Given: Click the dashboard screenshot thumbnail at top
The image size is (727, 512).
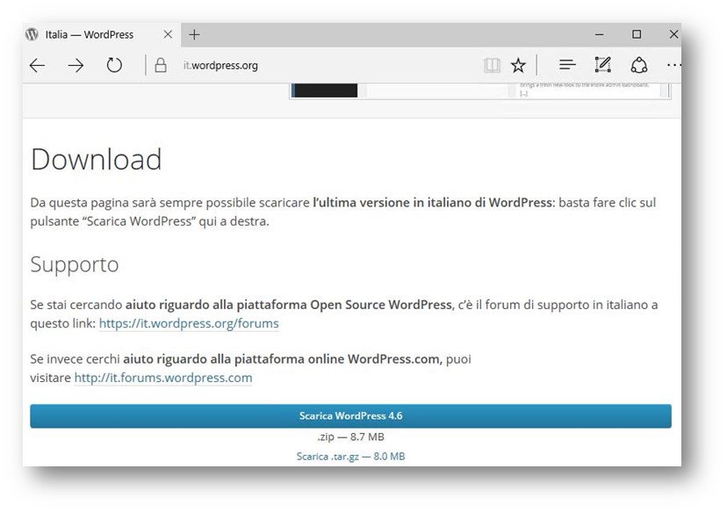Looking at the screenshot, I should point(480,91).
